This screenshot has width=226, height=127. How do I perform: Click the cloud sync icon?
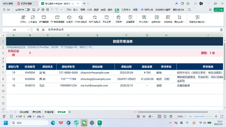click(x=210, y=10)
